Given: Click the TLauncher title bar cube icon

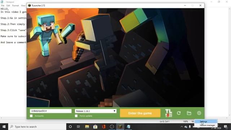Looking at the screenshot, I should [29, 5].
